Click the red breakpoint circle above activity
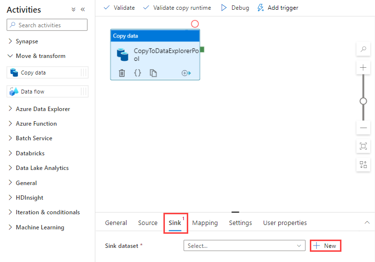The image size is (375, 262). 195,24
